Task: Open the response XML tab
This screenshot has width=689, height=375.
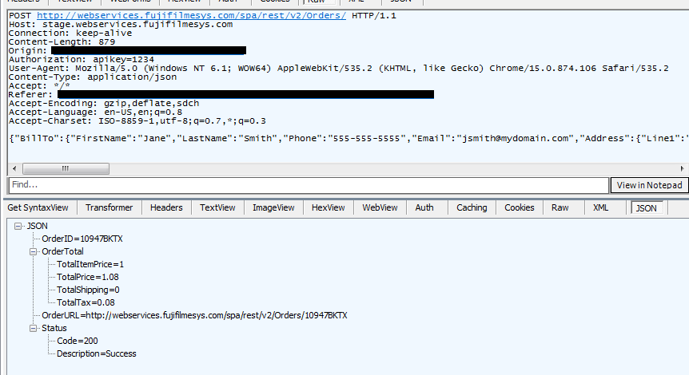Action: tap(600, 208)
